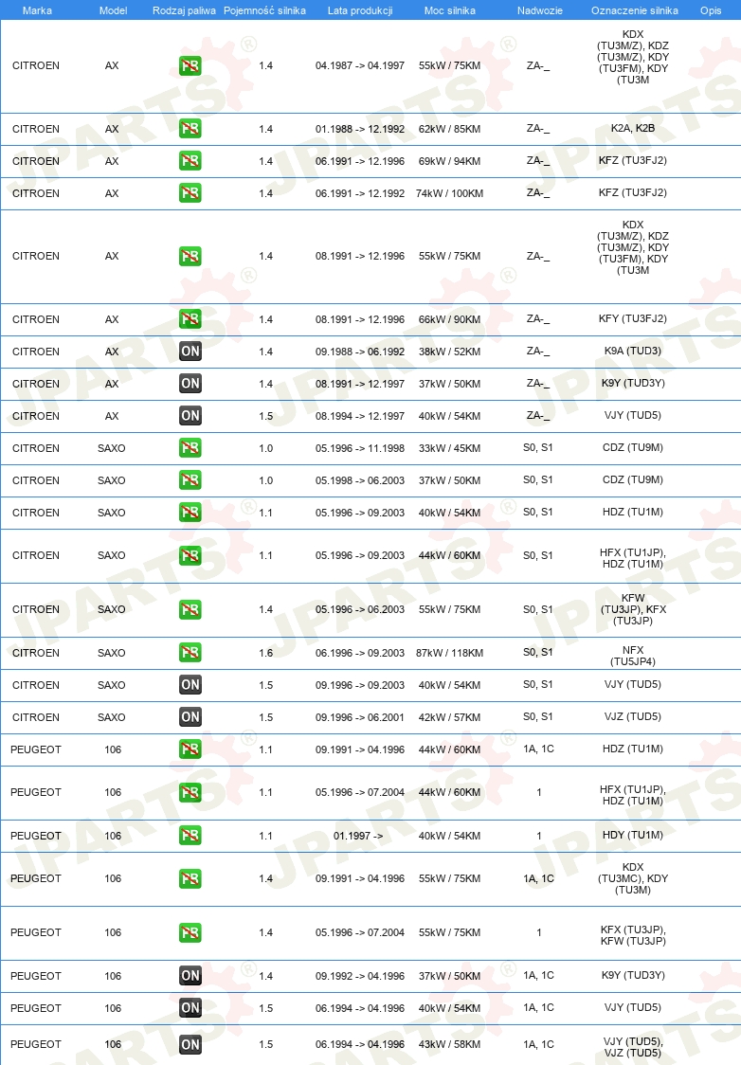Click ON diesel icon in AX 1.5 VJY row
This screenshot has width=741, height=1065.
click(190, 416)
